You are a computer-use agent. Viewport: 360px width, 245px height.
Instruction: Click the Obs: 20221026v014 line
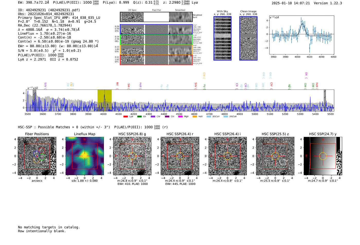pyautogui.click(x=46, y=14)
